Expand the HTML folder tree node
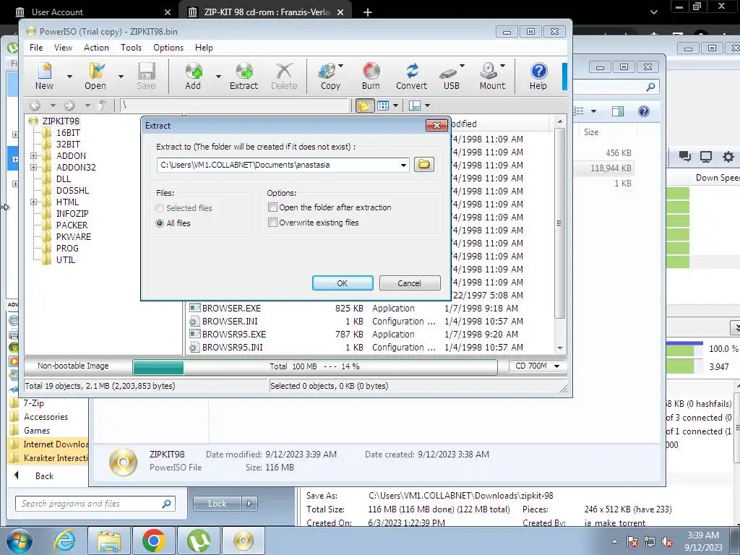740x555 pixels. [x=33, y=202]
